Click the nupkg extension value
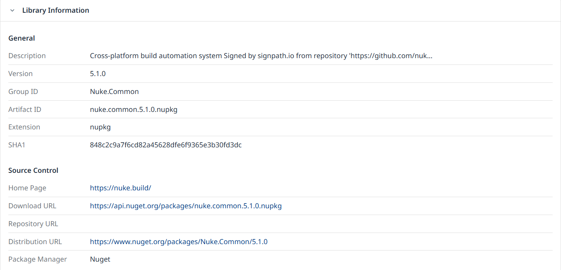 point(100,127)
